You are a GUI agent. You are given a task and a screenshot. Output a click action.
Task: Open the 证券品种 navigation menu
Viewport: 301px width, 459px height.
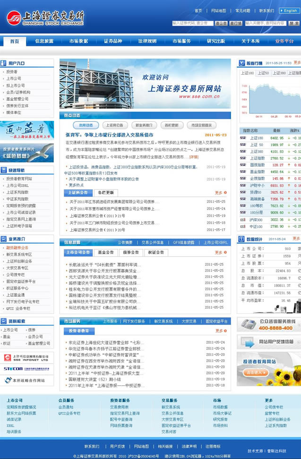(x=113, y=41)
